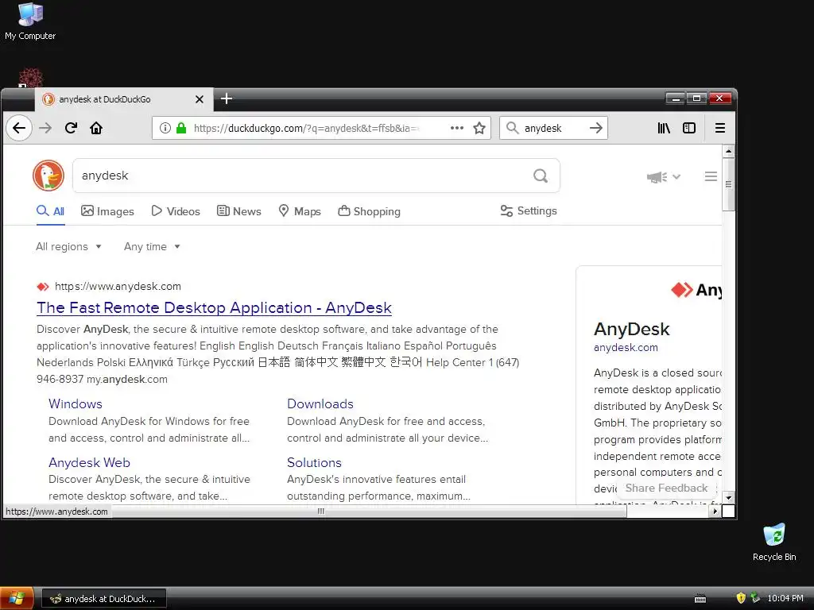The height and width of the screenshot is (610, 814).
Task: Click the vertical scrollbar thumb
Action: (x=728, y=184)
